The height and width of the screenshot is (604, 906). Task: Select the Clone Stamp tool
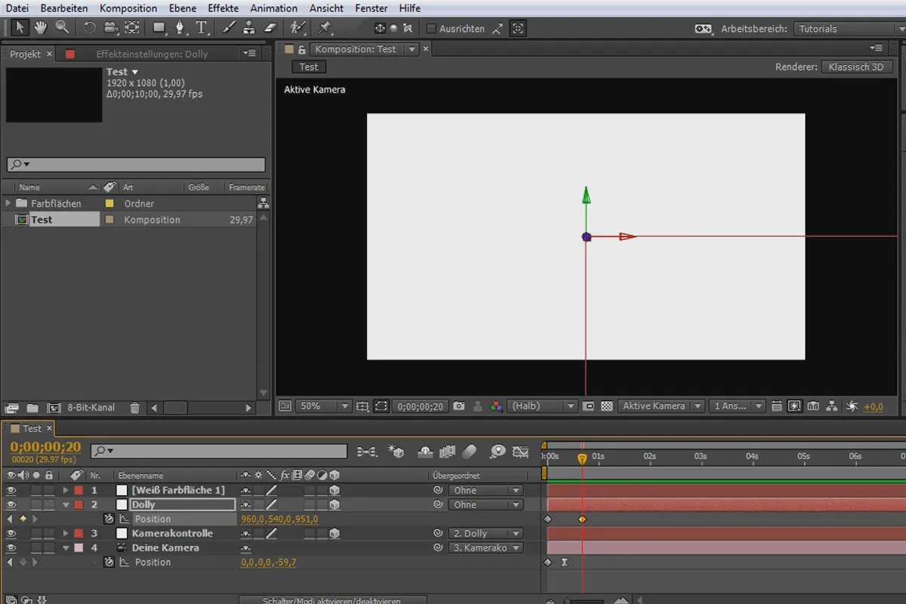[251, 28]
